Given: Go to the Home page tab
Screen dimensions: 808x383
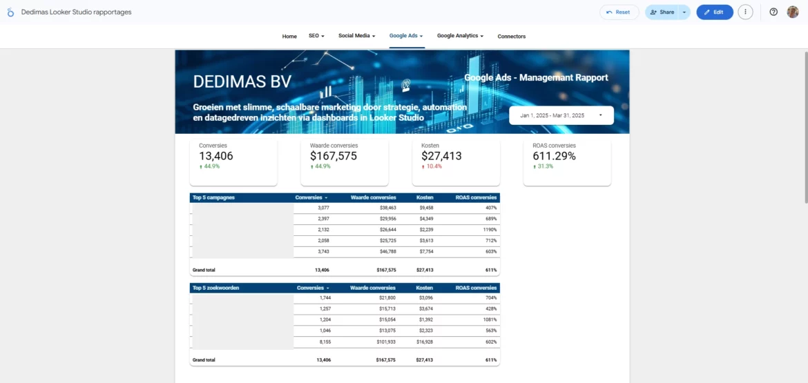Looking at the screenshot, I should pyautogui.click(x=289, y=37).
